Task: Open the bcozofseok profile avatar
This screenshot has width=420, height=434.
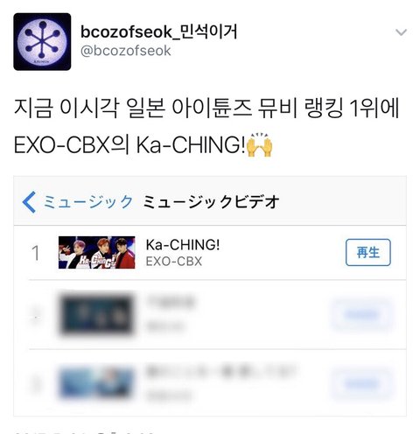Action: click(x=42, y=42)
